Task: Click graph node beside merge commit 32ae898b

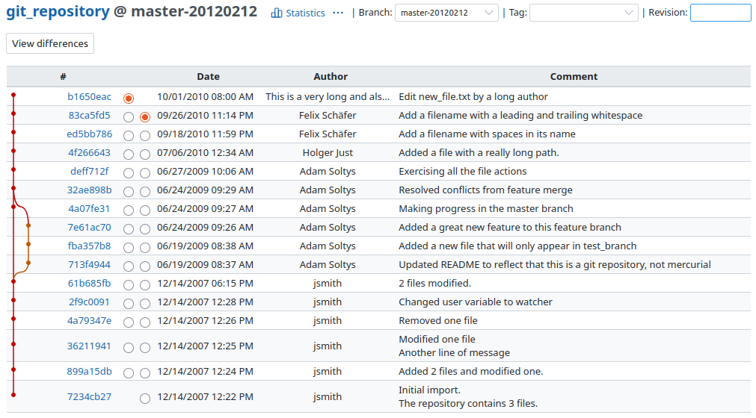Action: 13,188
